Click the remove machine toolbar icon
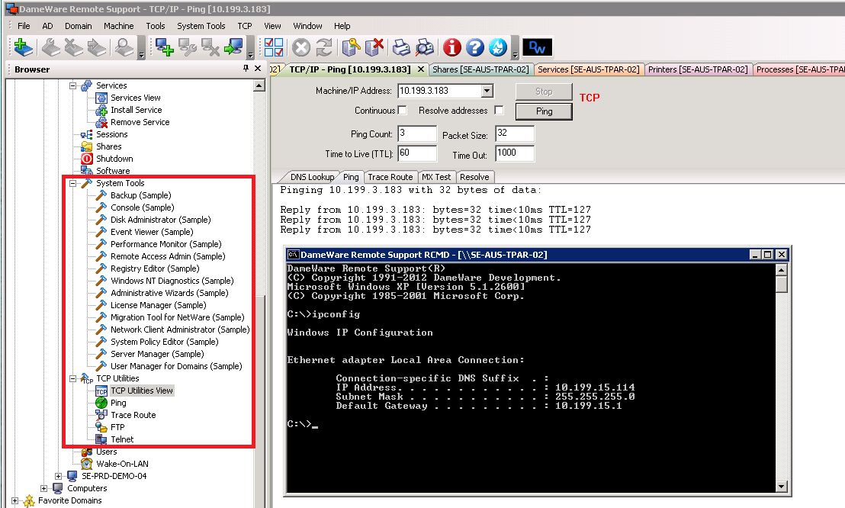Screen dimensions: 845x508 click(x=210, y=47)
